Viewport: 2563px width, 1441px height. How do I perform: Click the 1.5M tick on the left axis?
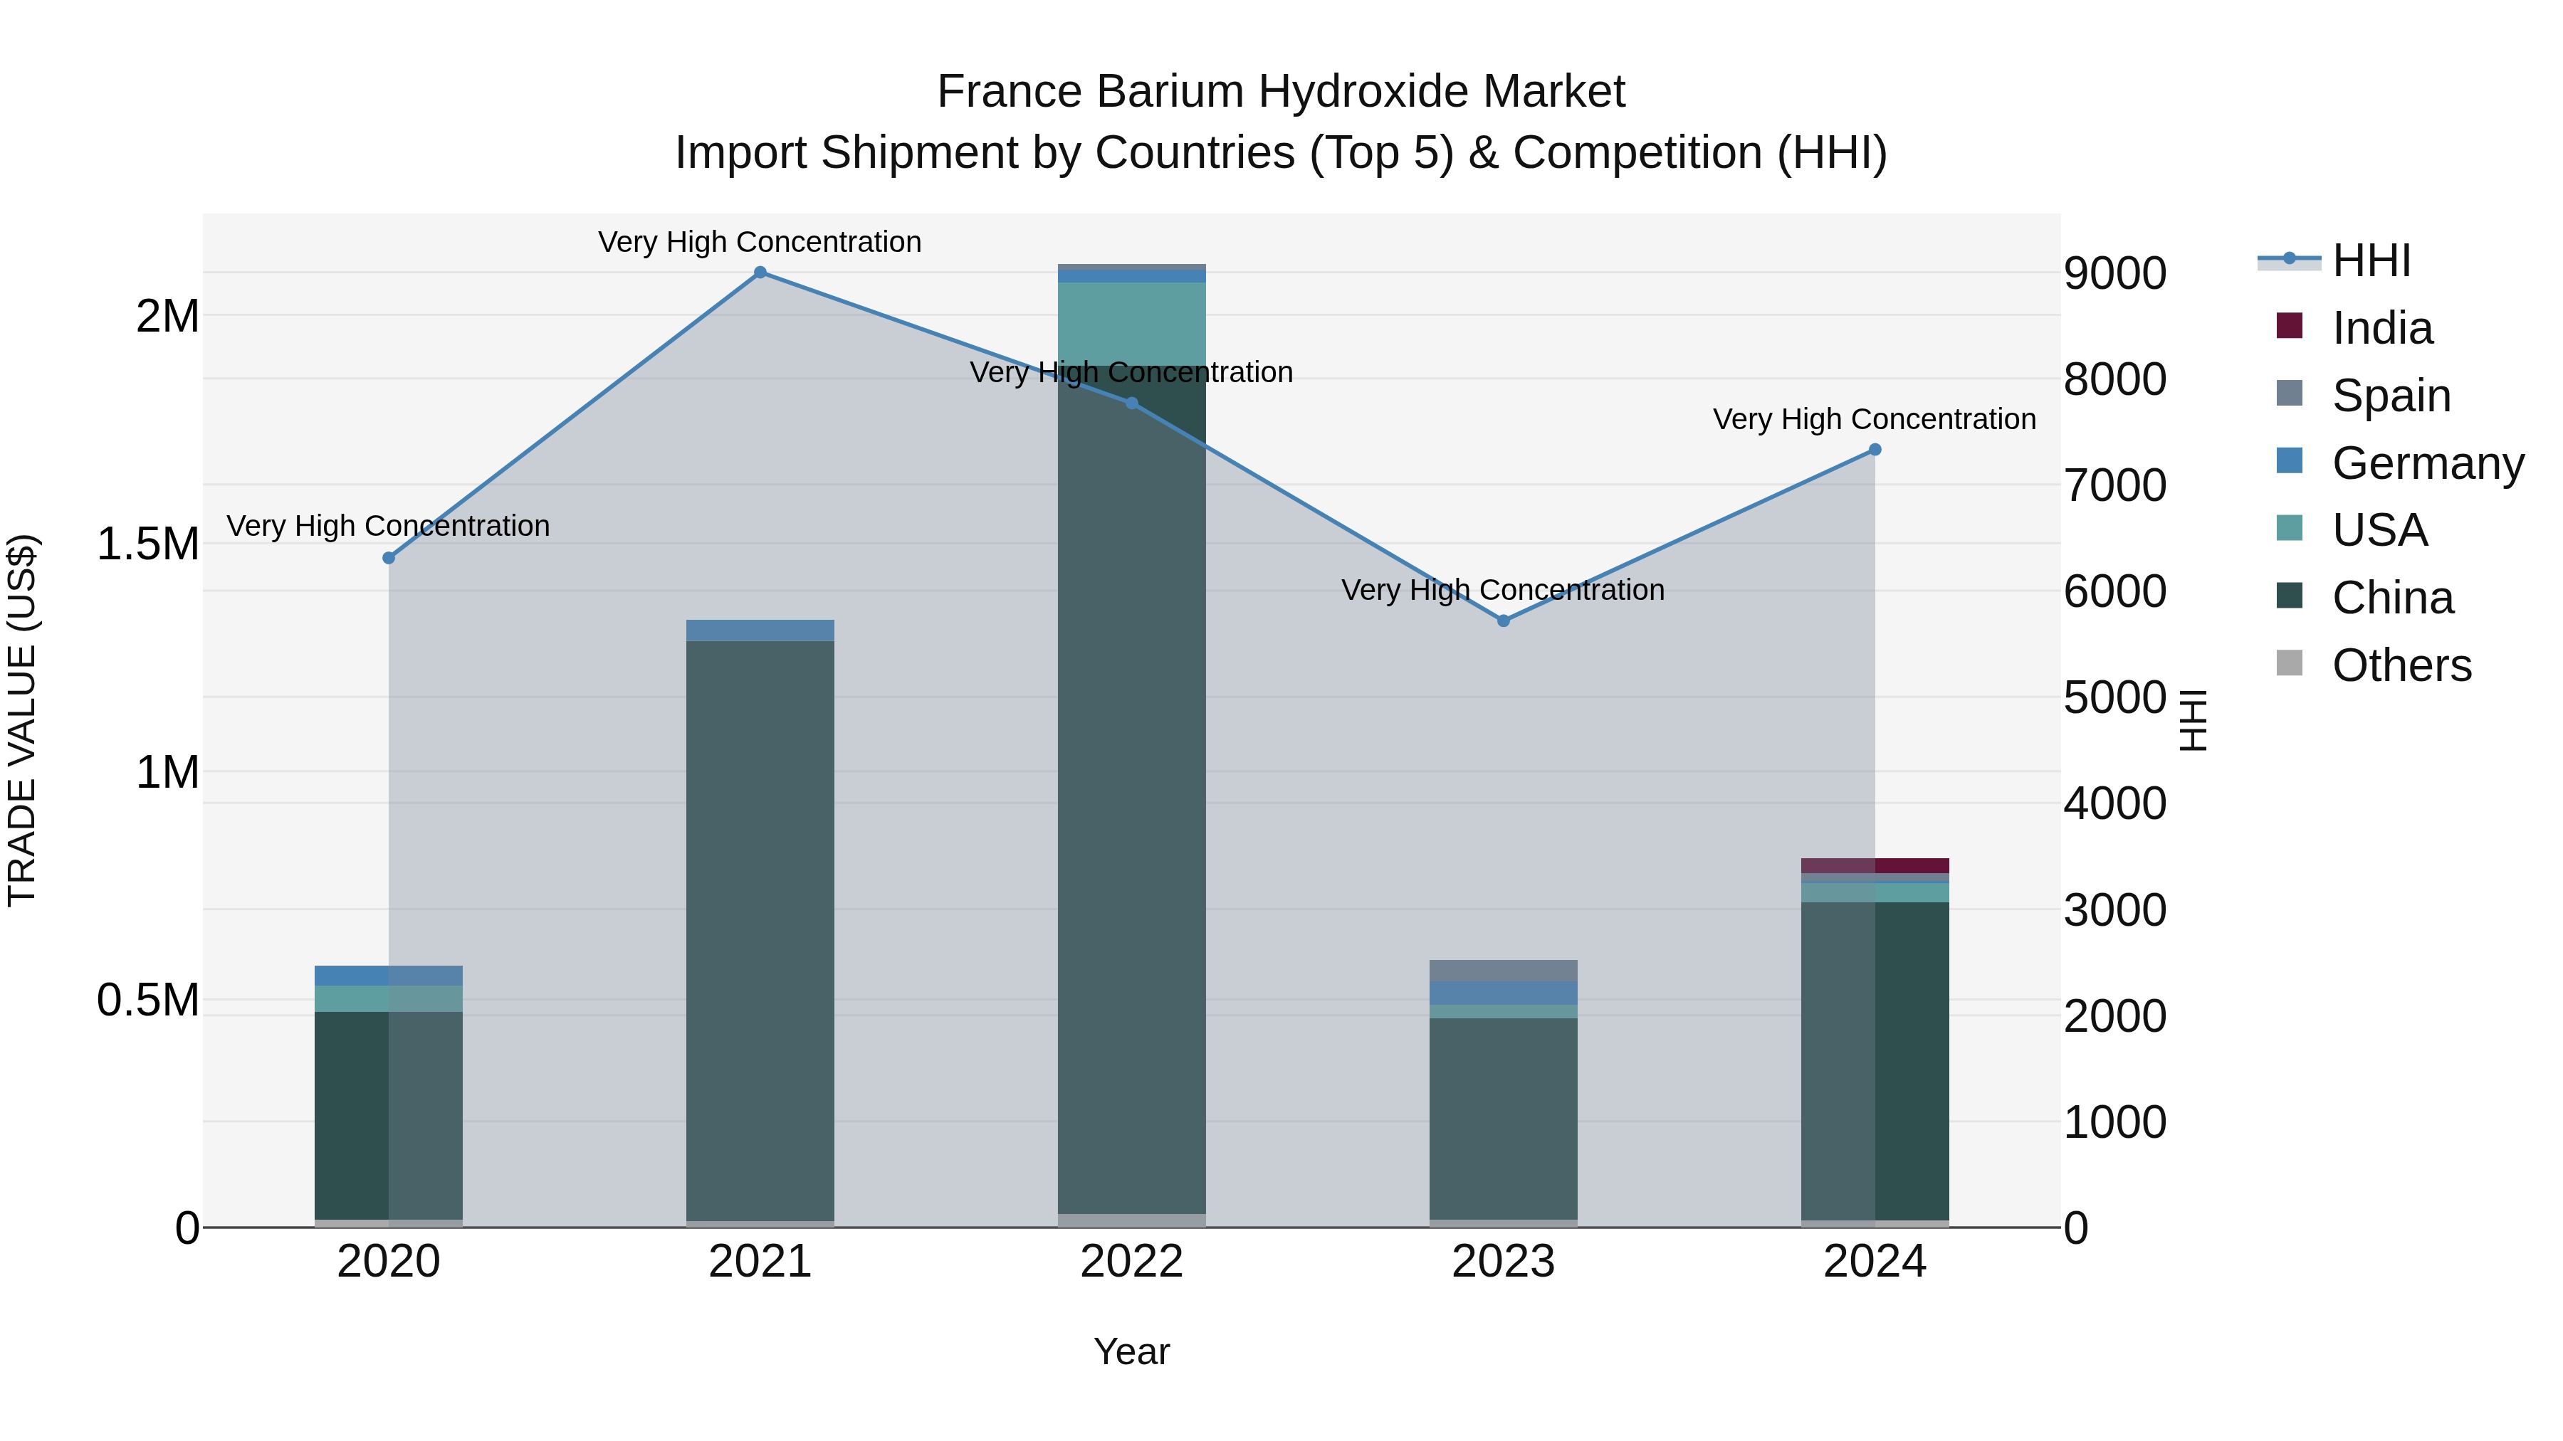point(148,544)
